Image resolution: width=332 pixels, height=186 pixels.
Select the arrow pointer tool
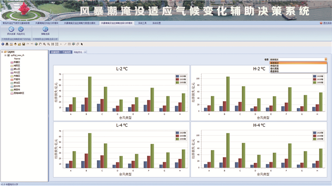click(x=82, y=44)
